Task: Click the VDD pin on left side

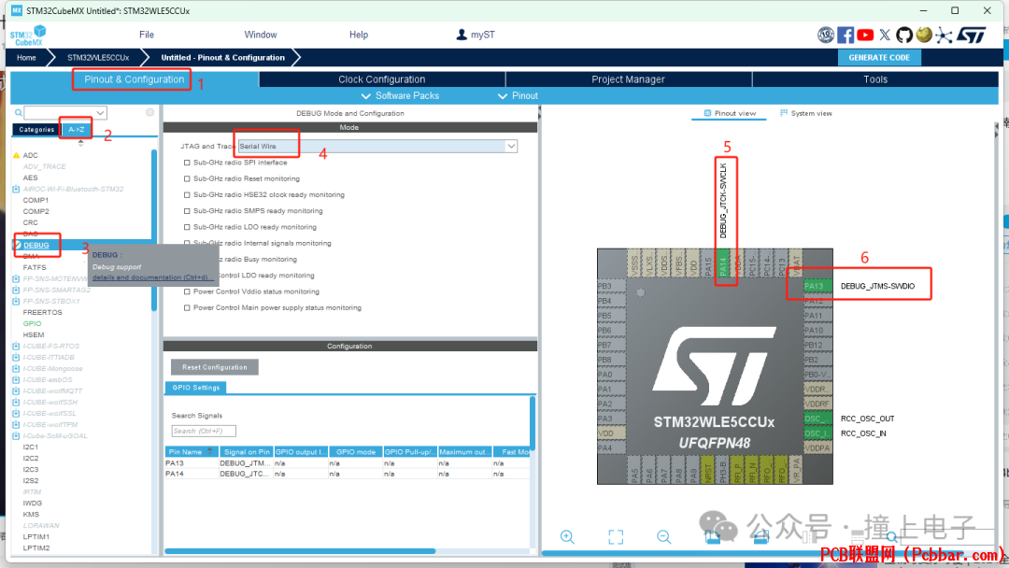Action: point(611,433)
